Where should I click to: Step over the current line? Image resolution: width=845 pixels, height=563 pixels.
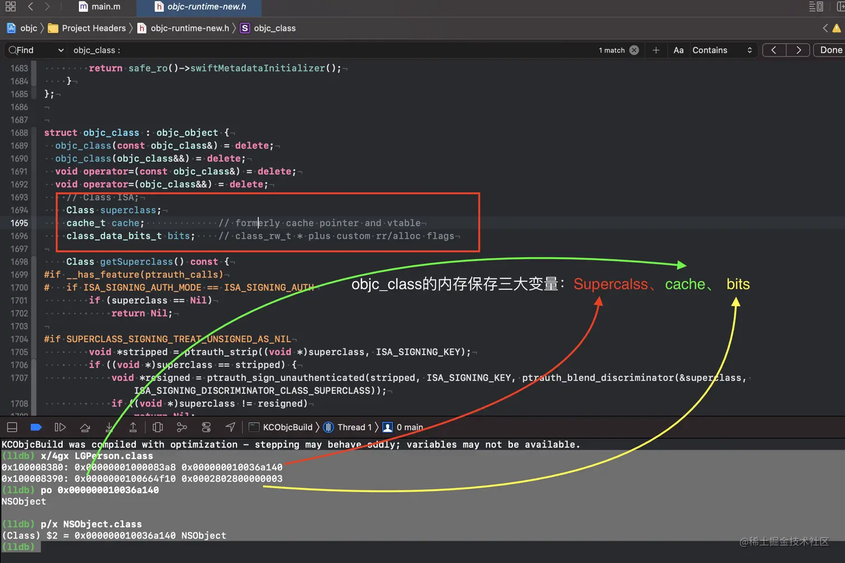tap(85, 427)
